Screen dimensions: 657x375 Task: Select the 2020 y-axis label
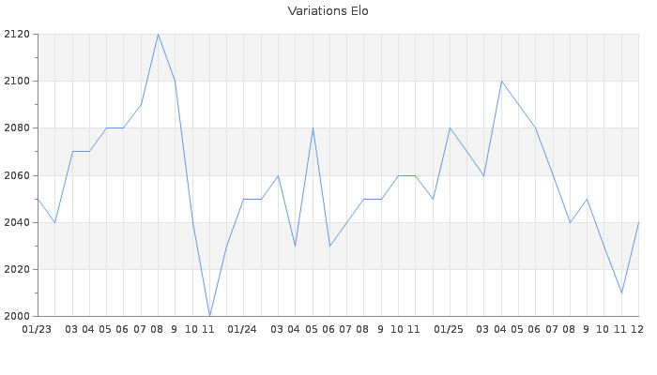coord(16,269)
